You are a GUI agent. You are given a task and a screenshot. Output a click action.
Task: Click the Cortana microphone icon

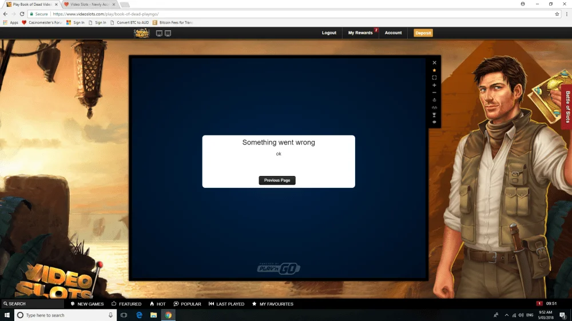(x=110, y=315)
